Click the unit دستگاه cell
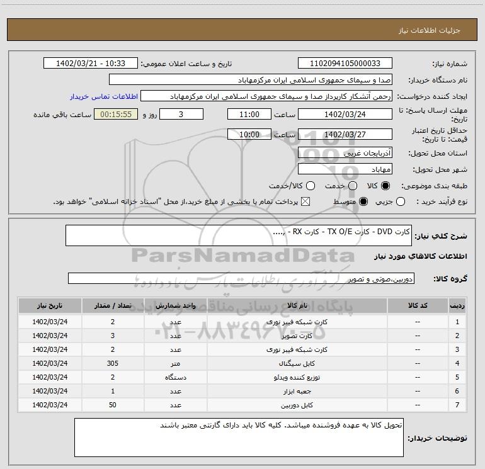 [x=175, y=377]
